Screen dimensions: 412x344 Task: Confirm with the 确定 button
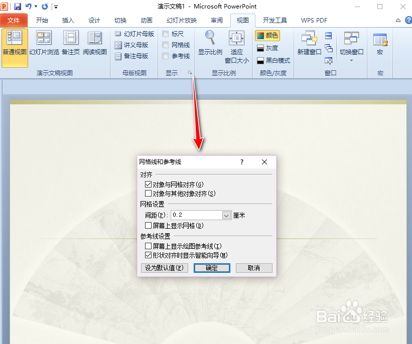pyautogui.click(x=212, y=268)
